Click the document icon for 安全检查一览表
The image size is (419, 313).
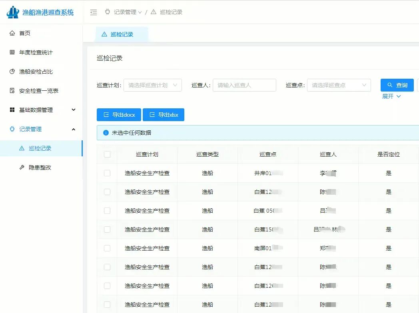tap(12, 91)
